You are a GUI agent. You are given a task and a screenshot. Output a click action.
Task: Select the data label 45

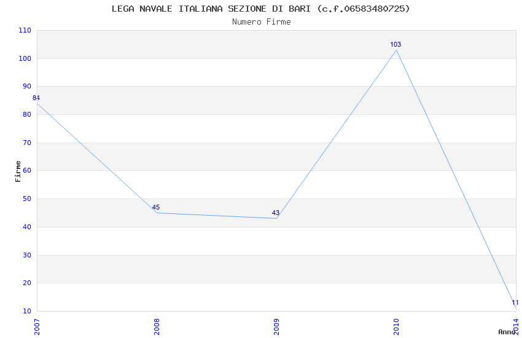[156, 208]
